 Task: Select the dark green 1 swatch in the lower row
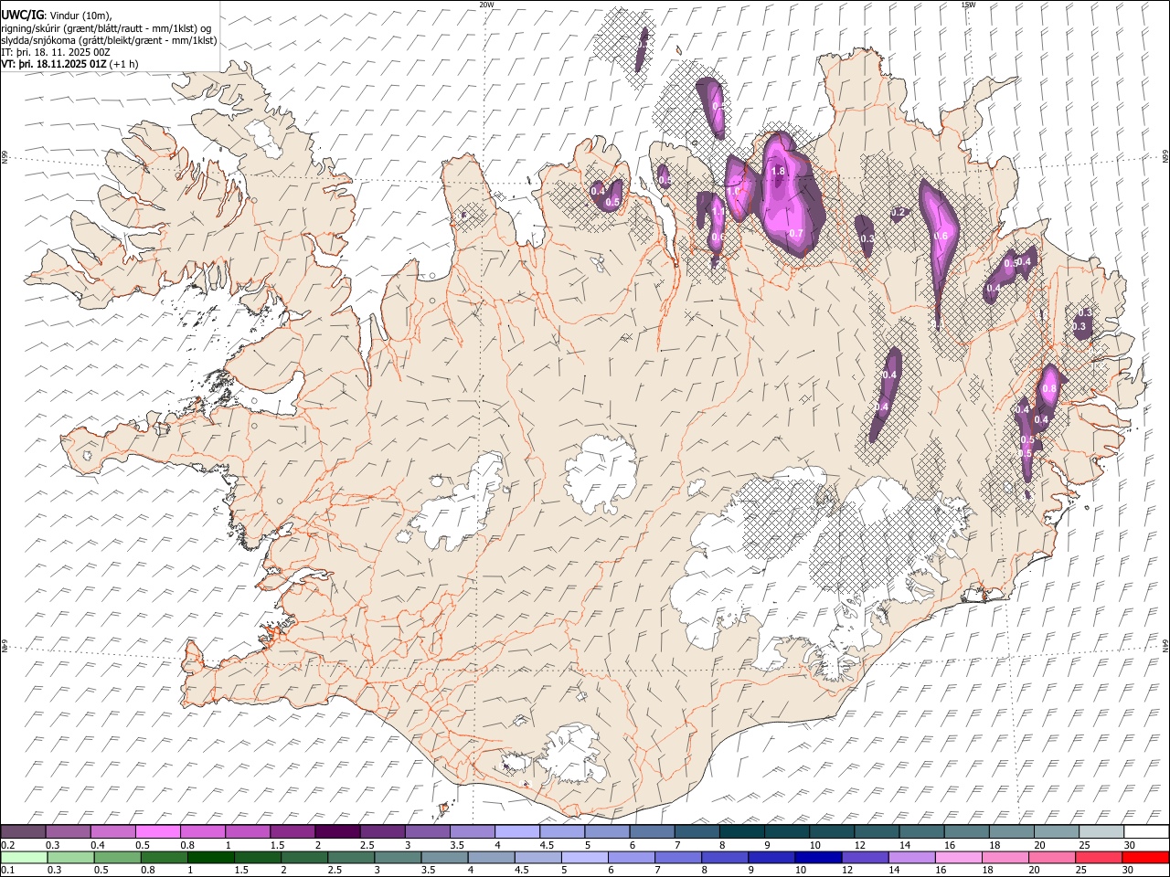pos(211,857)
